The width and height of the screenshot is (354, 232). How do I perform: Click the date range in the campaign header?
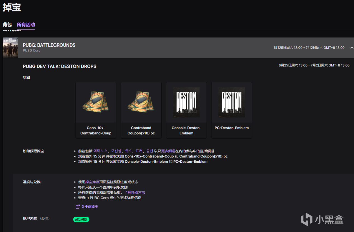click(309, 48)
